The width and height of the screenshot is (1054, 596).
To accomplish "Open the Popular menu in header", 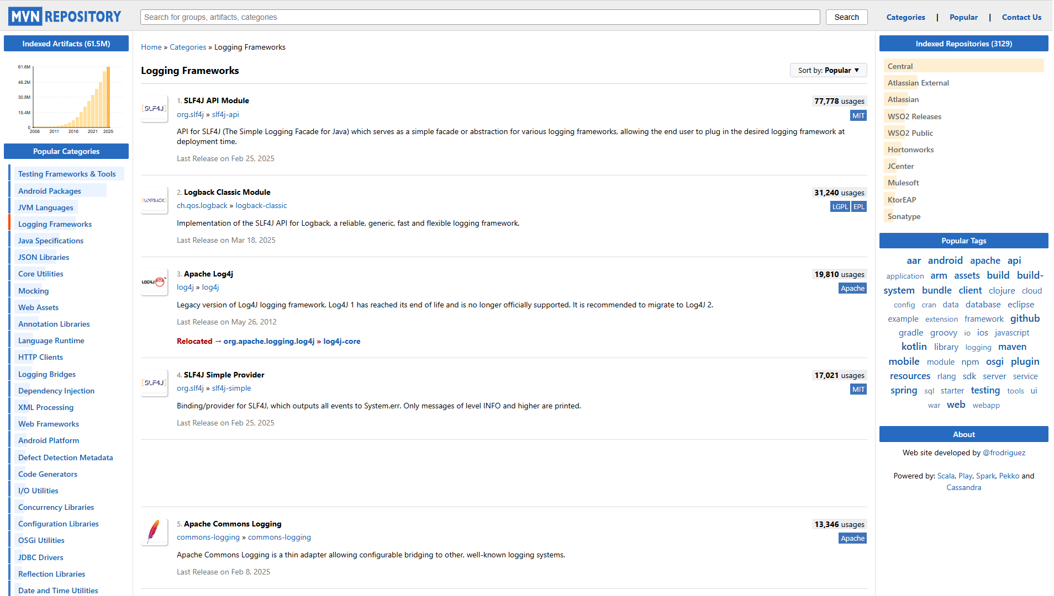I will (963, 17).
